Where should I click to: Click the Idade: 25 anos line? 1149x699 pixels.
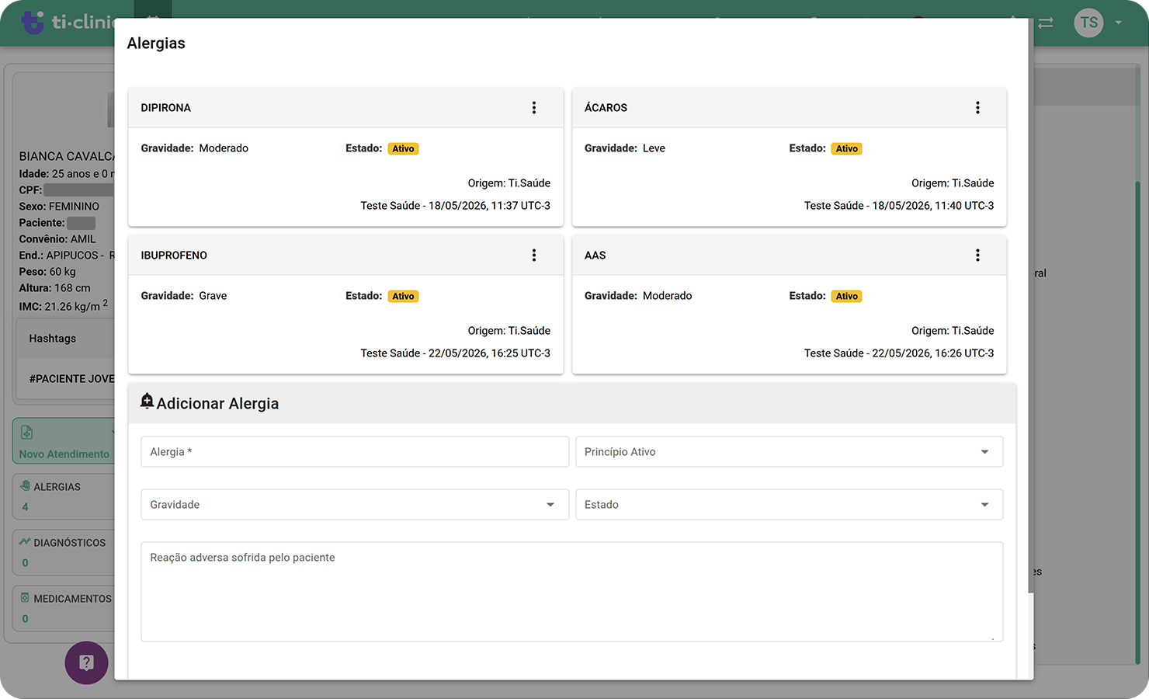click(x=67, y=174)
